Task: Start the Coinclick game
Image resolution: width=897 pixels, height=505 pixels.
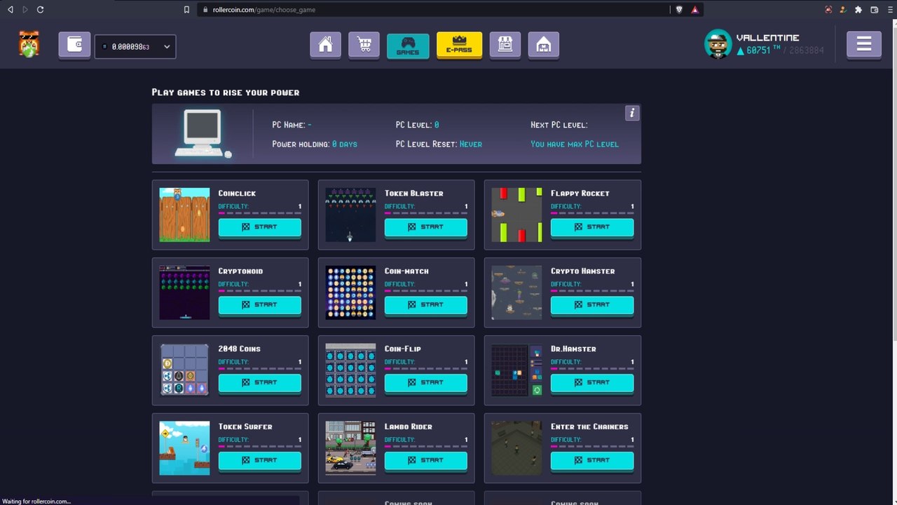Action: click(260, 227)
